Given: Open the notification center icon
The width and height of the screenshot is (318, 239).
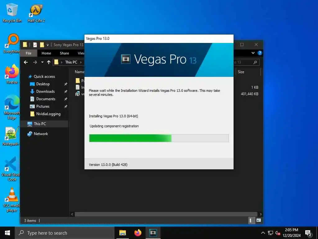Looking at the screenshot, I should (308, 233).
